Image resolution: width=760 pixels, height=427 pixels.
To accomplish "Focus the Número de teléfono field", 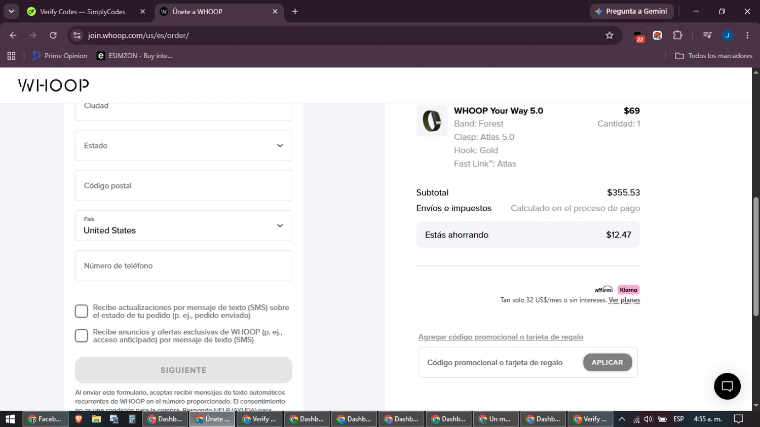I will (x=183, y=265).
